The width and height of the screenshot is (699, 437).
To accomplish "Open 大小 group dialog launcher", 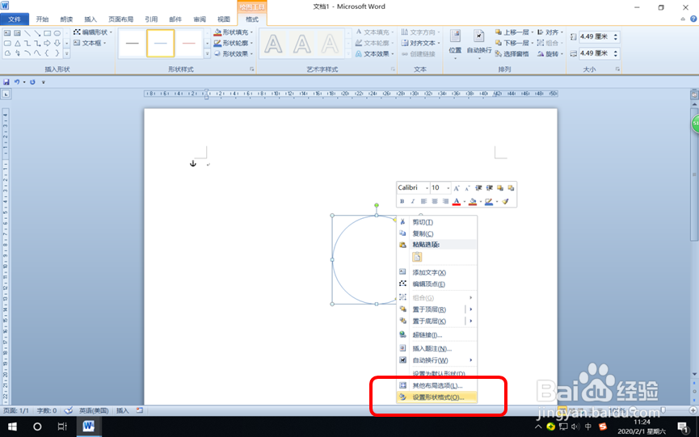I will pyautogui.click(x=617, y=69).
